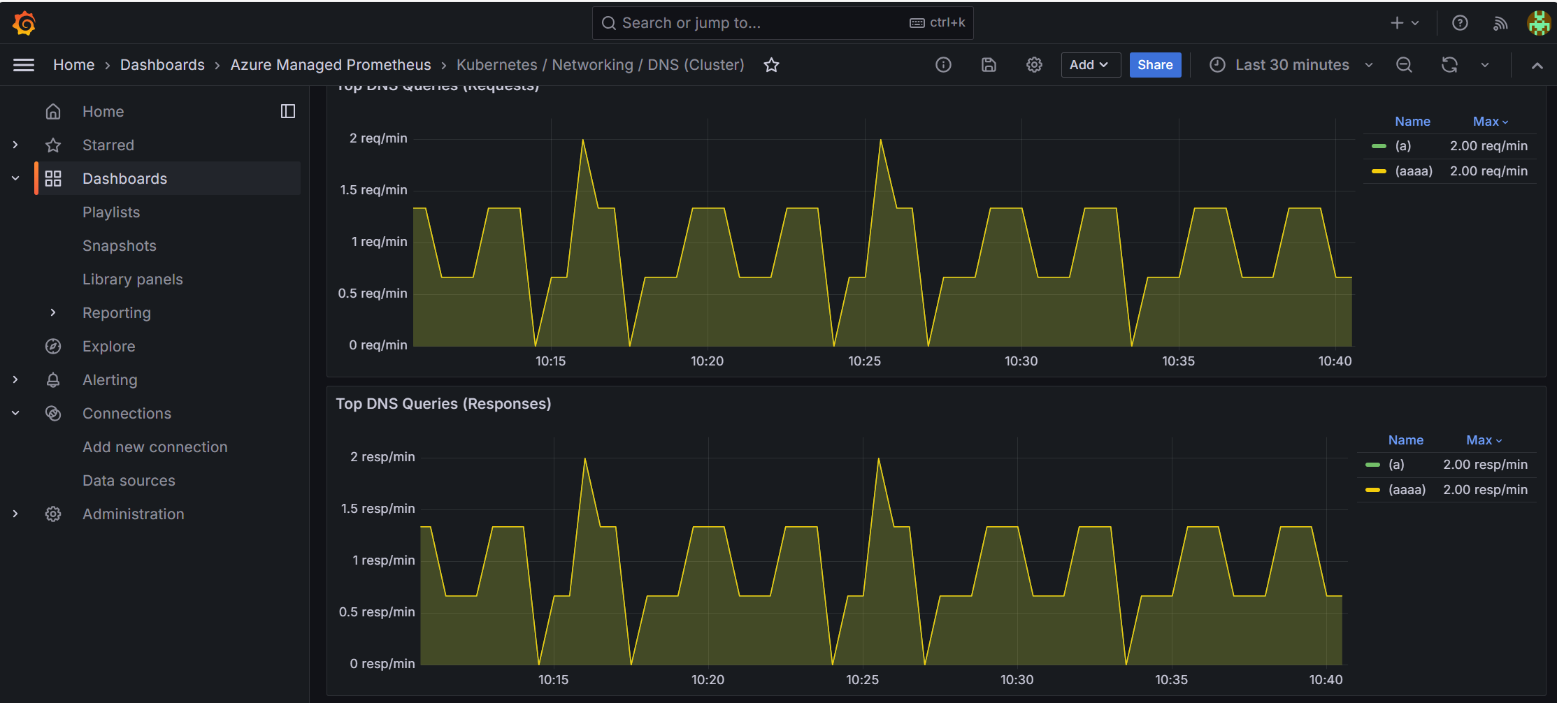
Task: Go to the Home breadcrumb
Action: point(73,65)
